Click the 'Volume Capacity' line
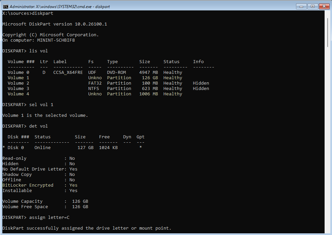 [45, 201]
